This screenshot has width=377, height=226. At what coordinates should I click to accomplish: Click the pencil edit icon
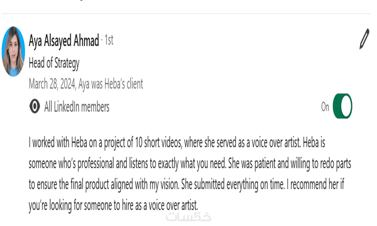tap(364, 39)
